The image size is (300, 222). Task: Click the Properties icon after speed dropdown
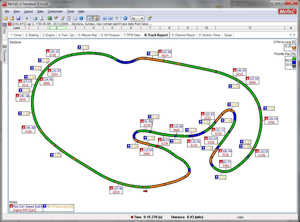point(150,18)
